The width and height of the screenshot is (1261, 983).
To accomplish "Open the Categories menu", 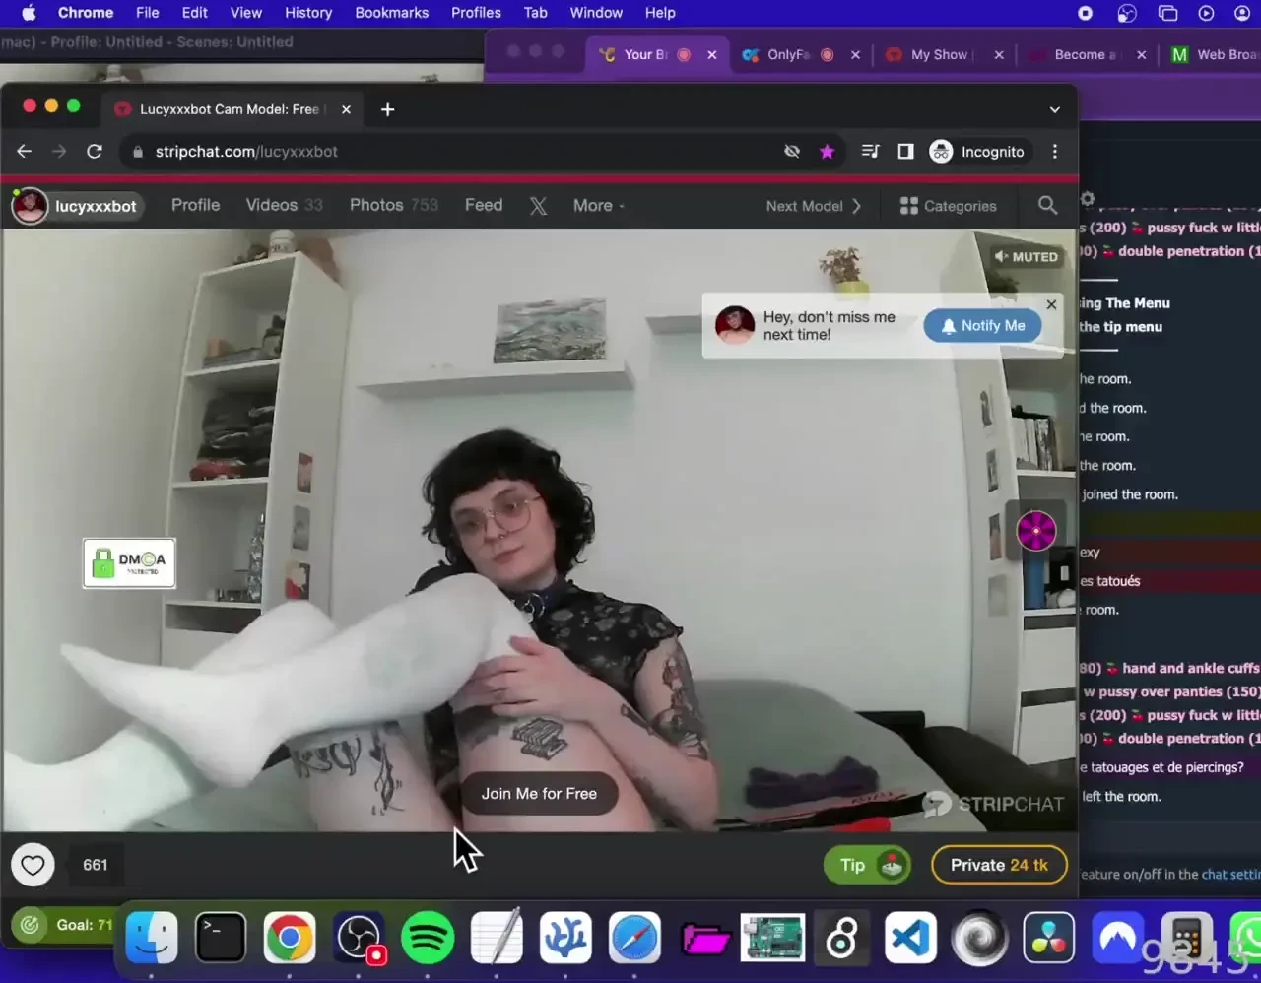I will click(948, 206).
